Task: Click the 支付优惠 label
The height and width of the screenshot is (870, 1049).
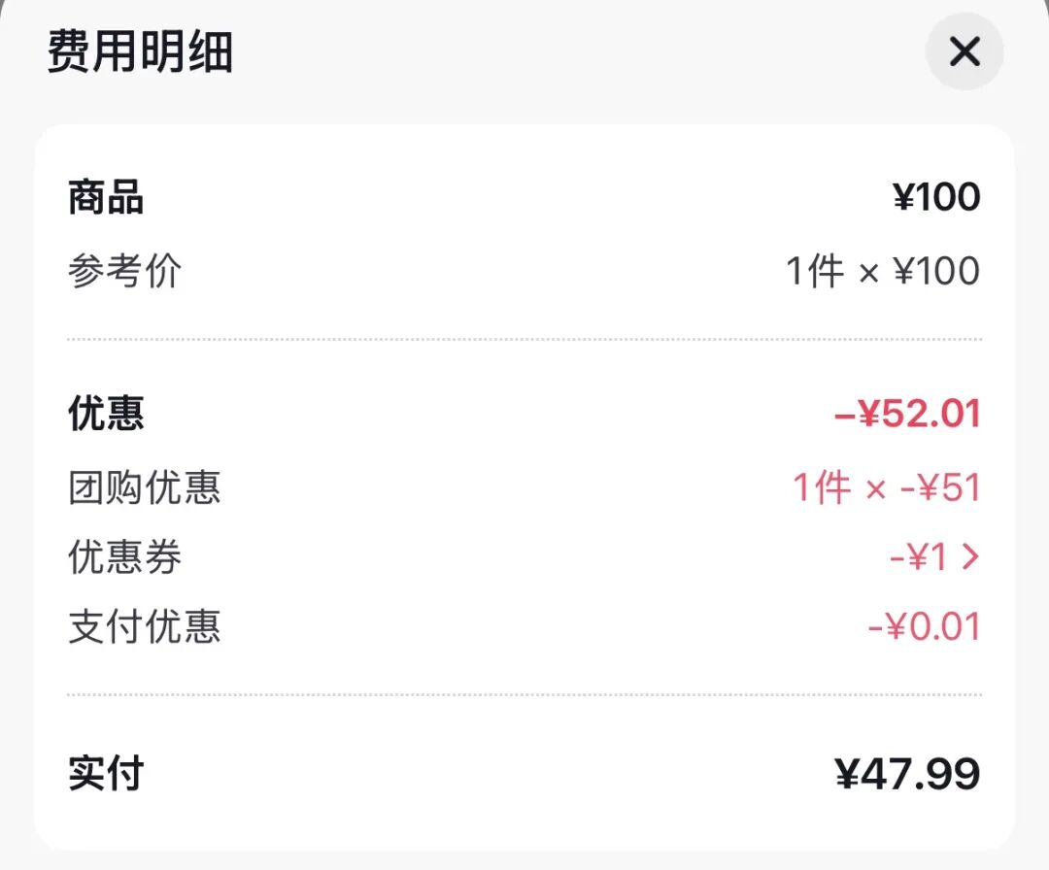Action: pos(144,627)
